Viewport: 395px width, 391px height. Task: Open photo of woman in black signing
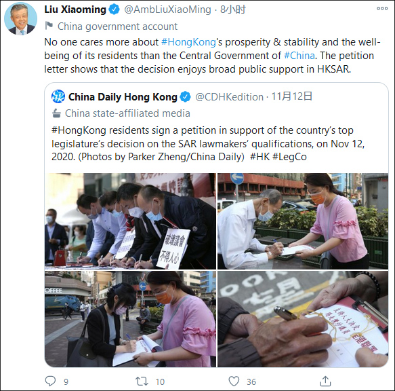[130, 319]
